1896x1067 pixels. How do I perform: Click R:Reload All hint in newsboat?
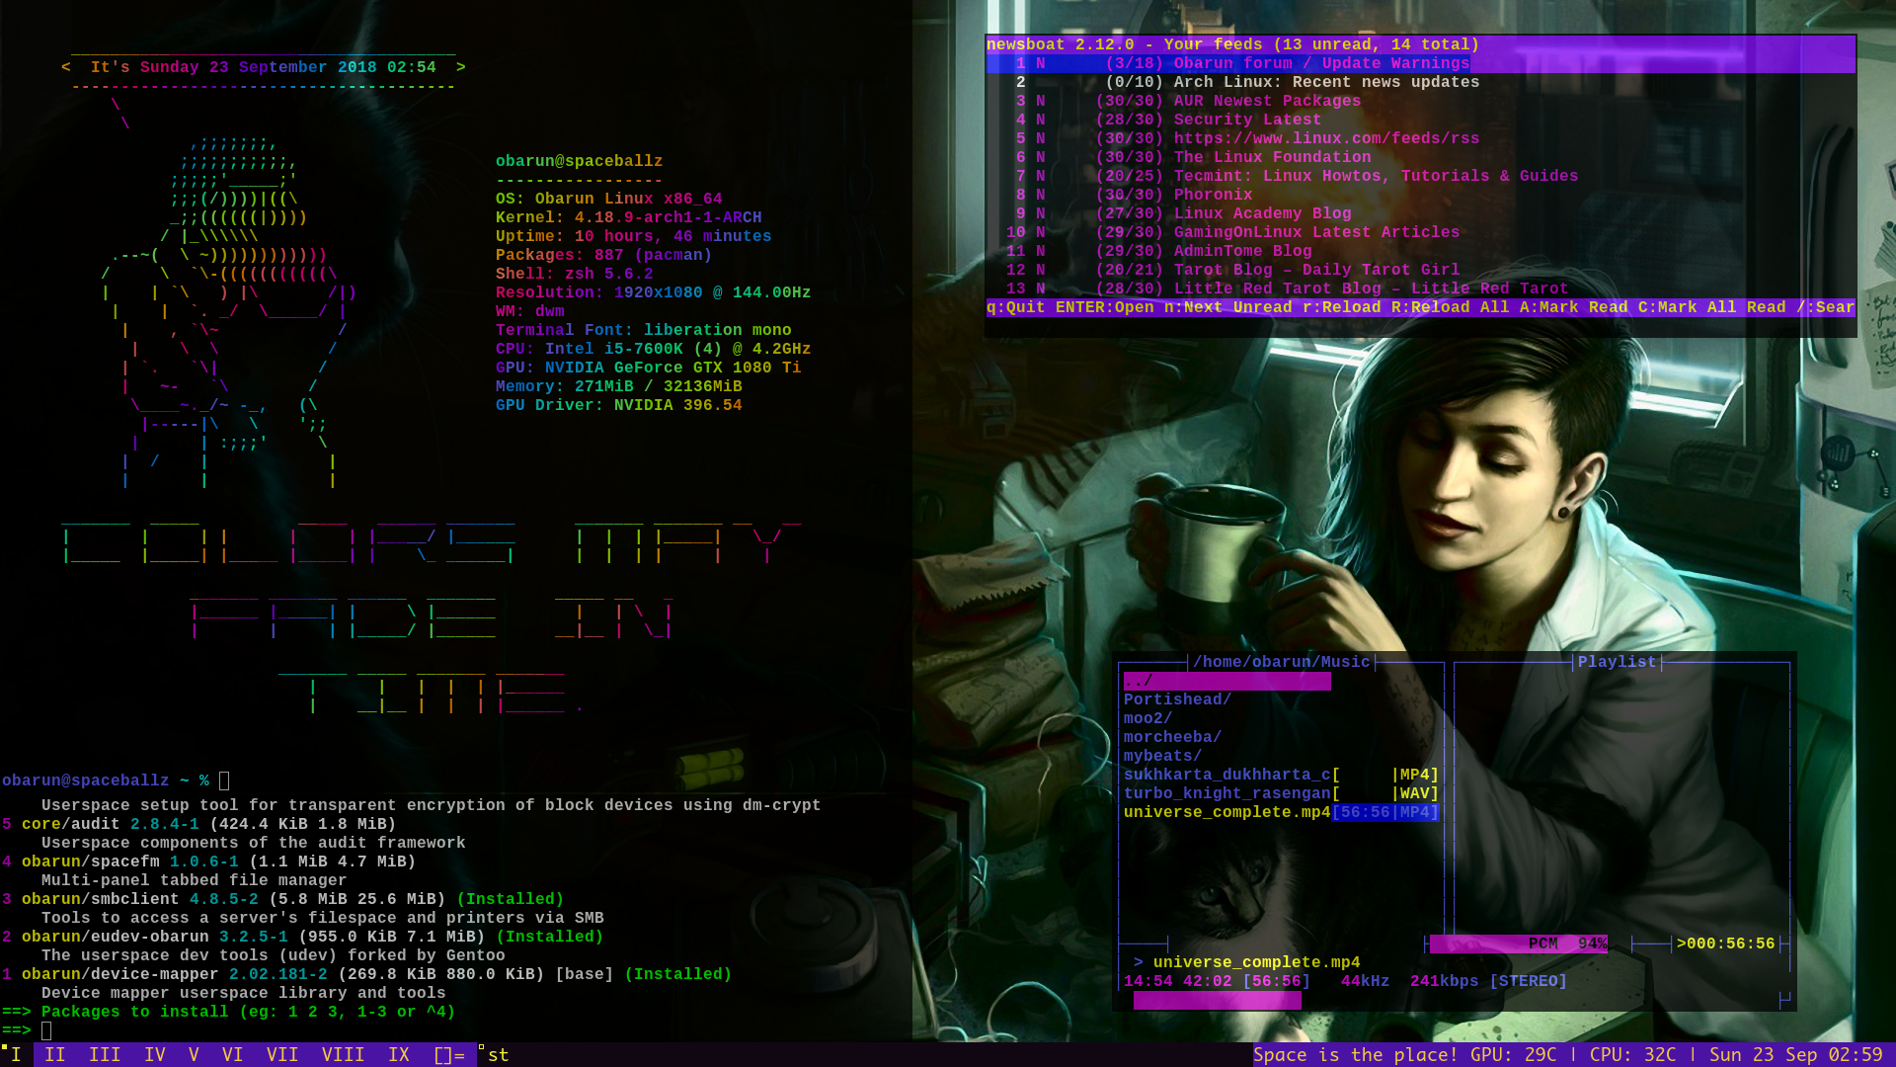point(1450,307)
